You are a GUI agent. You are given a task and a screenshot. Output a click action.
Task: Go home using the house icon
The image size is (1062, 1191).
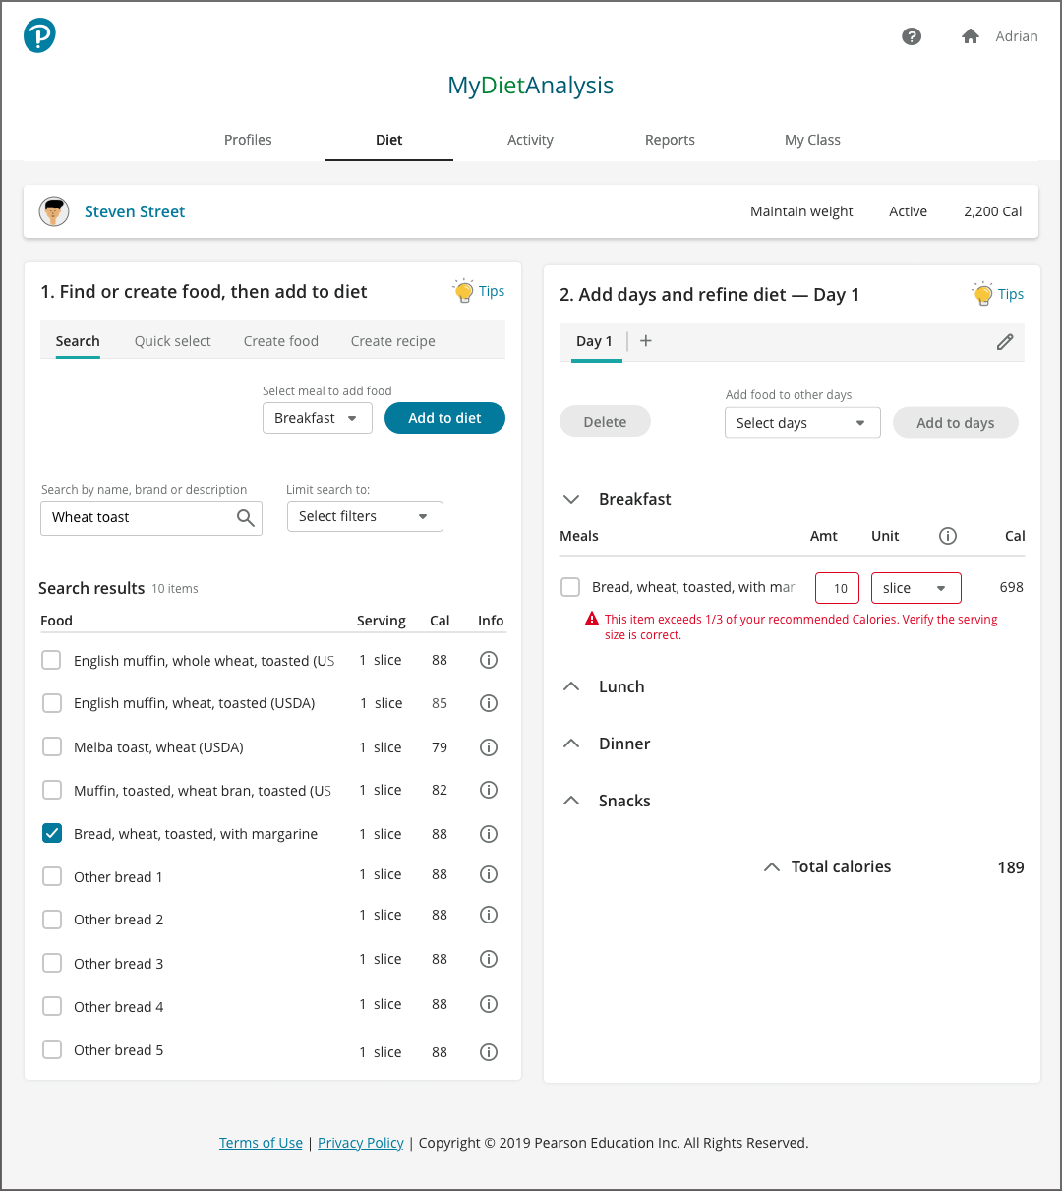pos(970,36)
